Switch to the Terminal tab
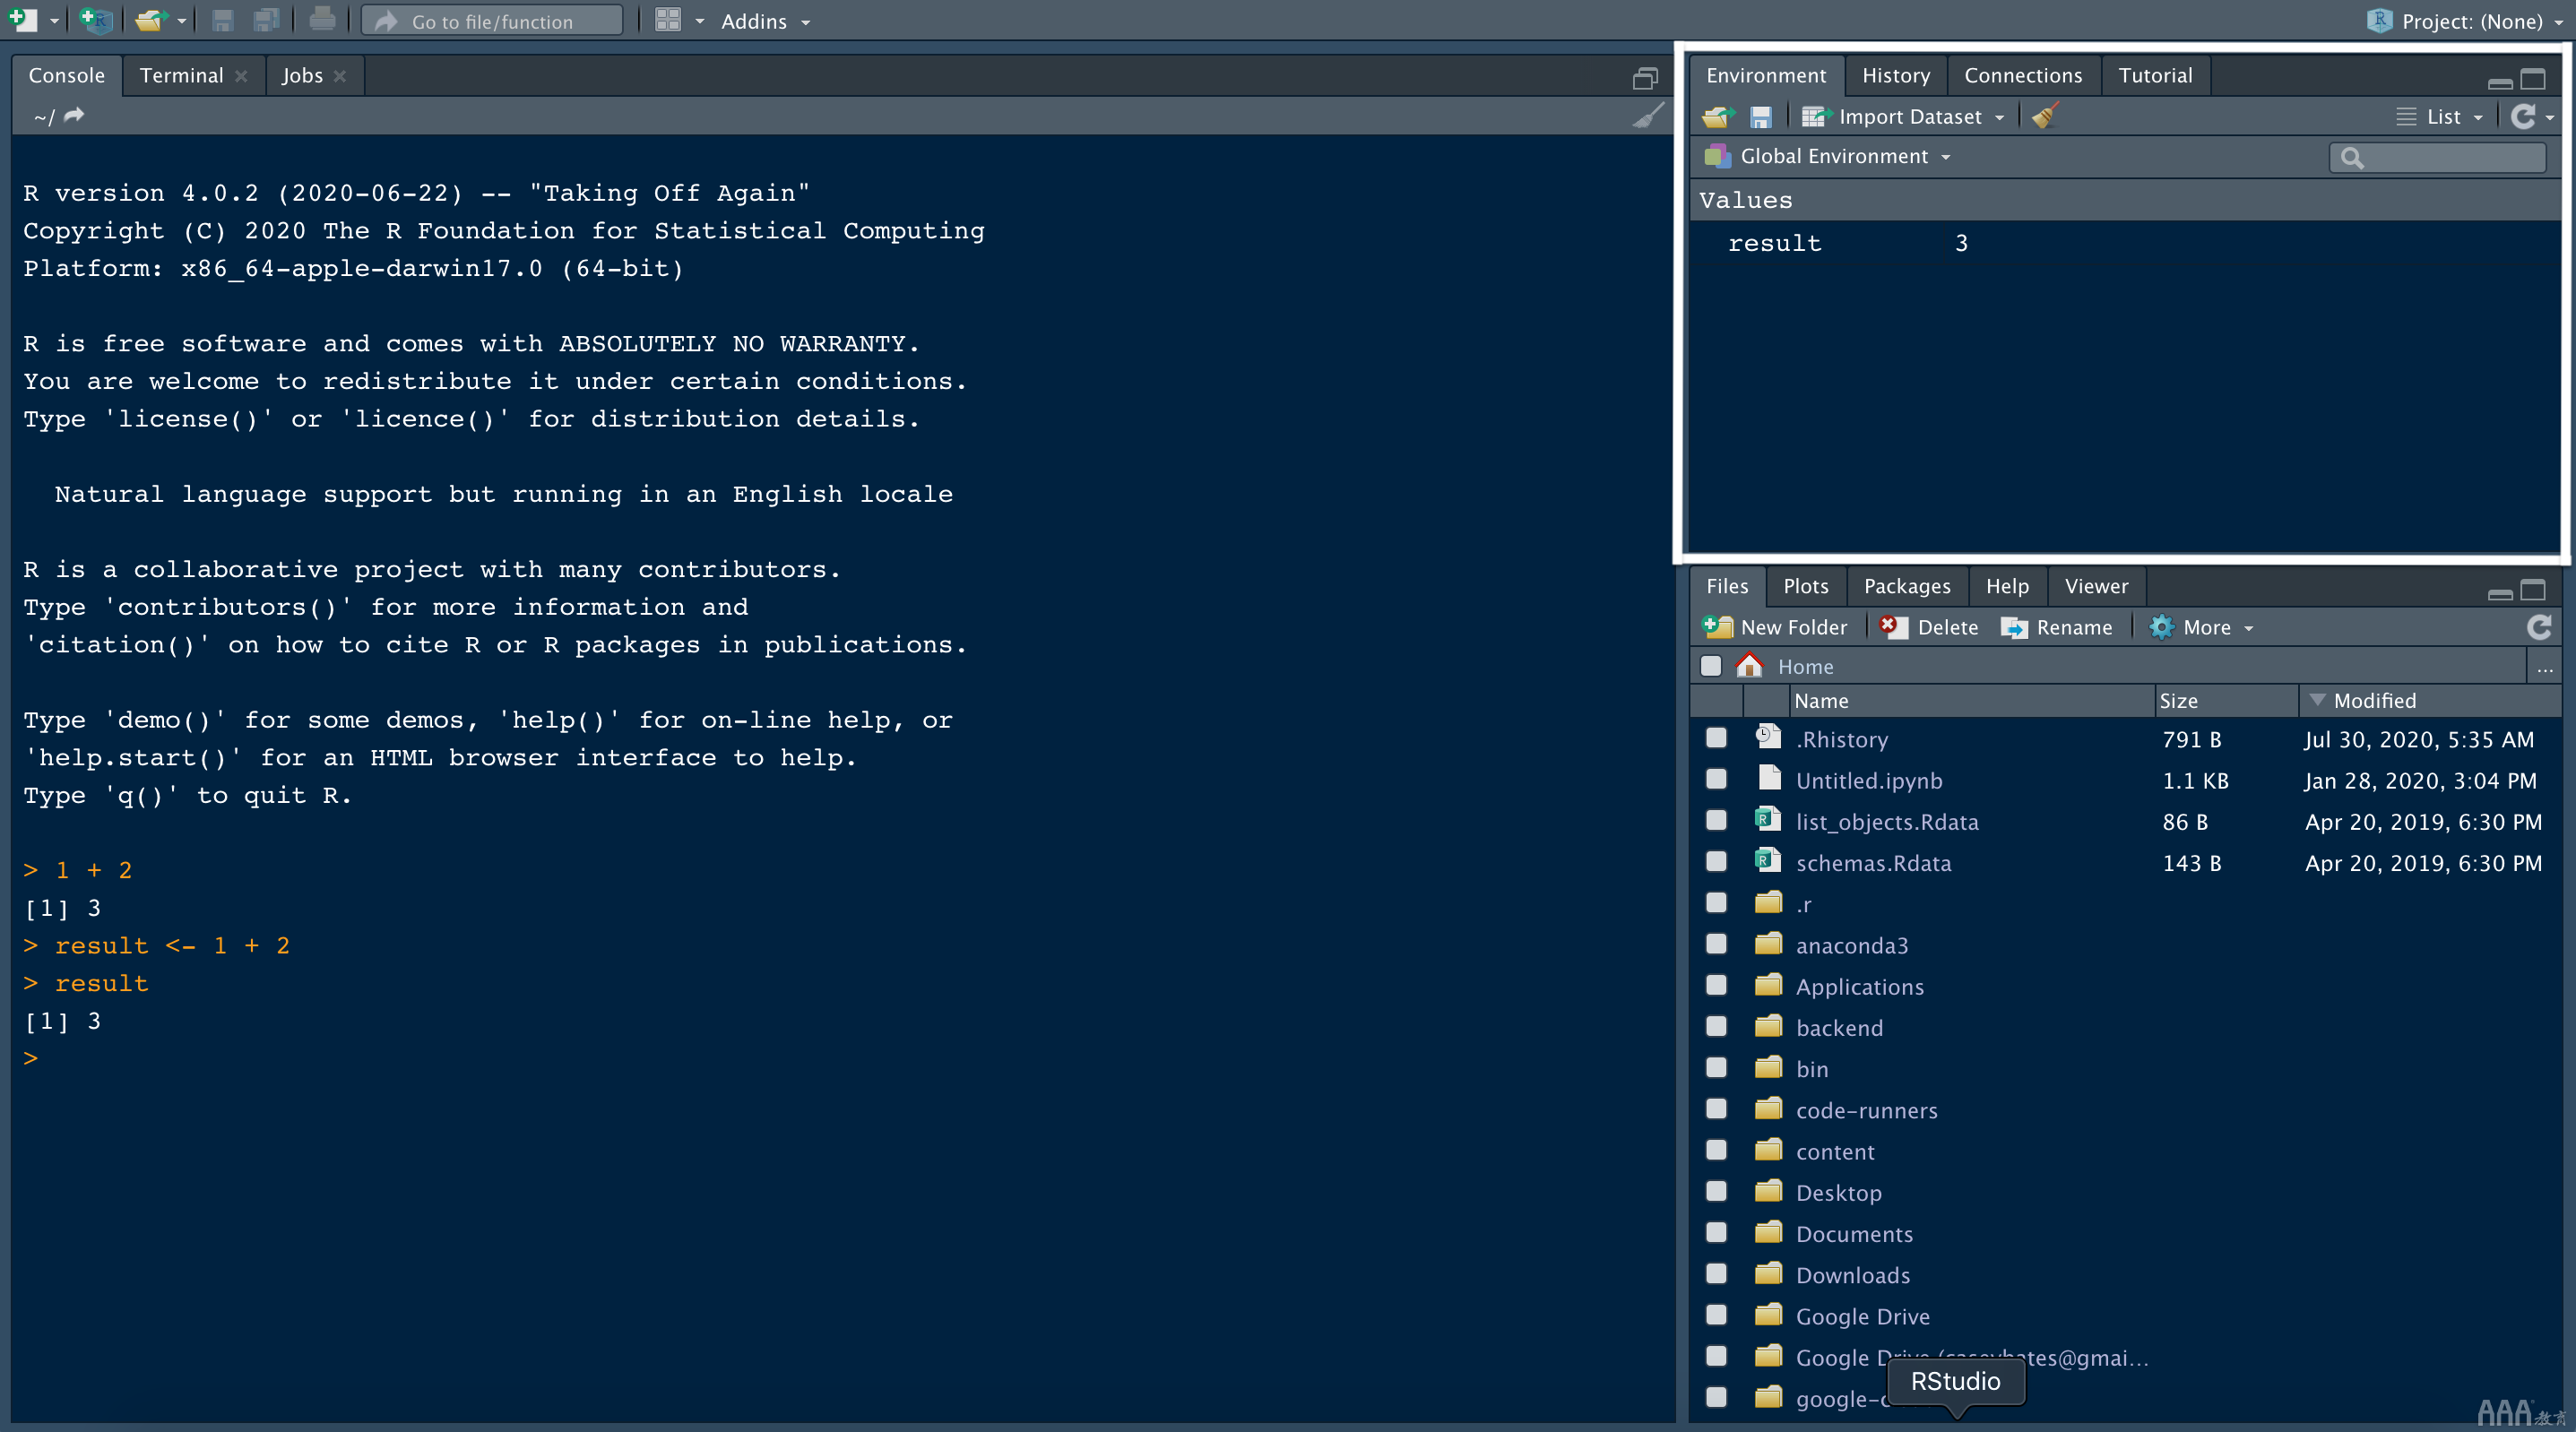This screenshot has height=1432, width=2576. pos(181,76)
